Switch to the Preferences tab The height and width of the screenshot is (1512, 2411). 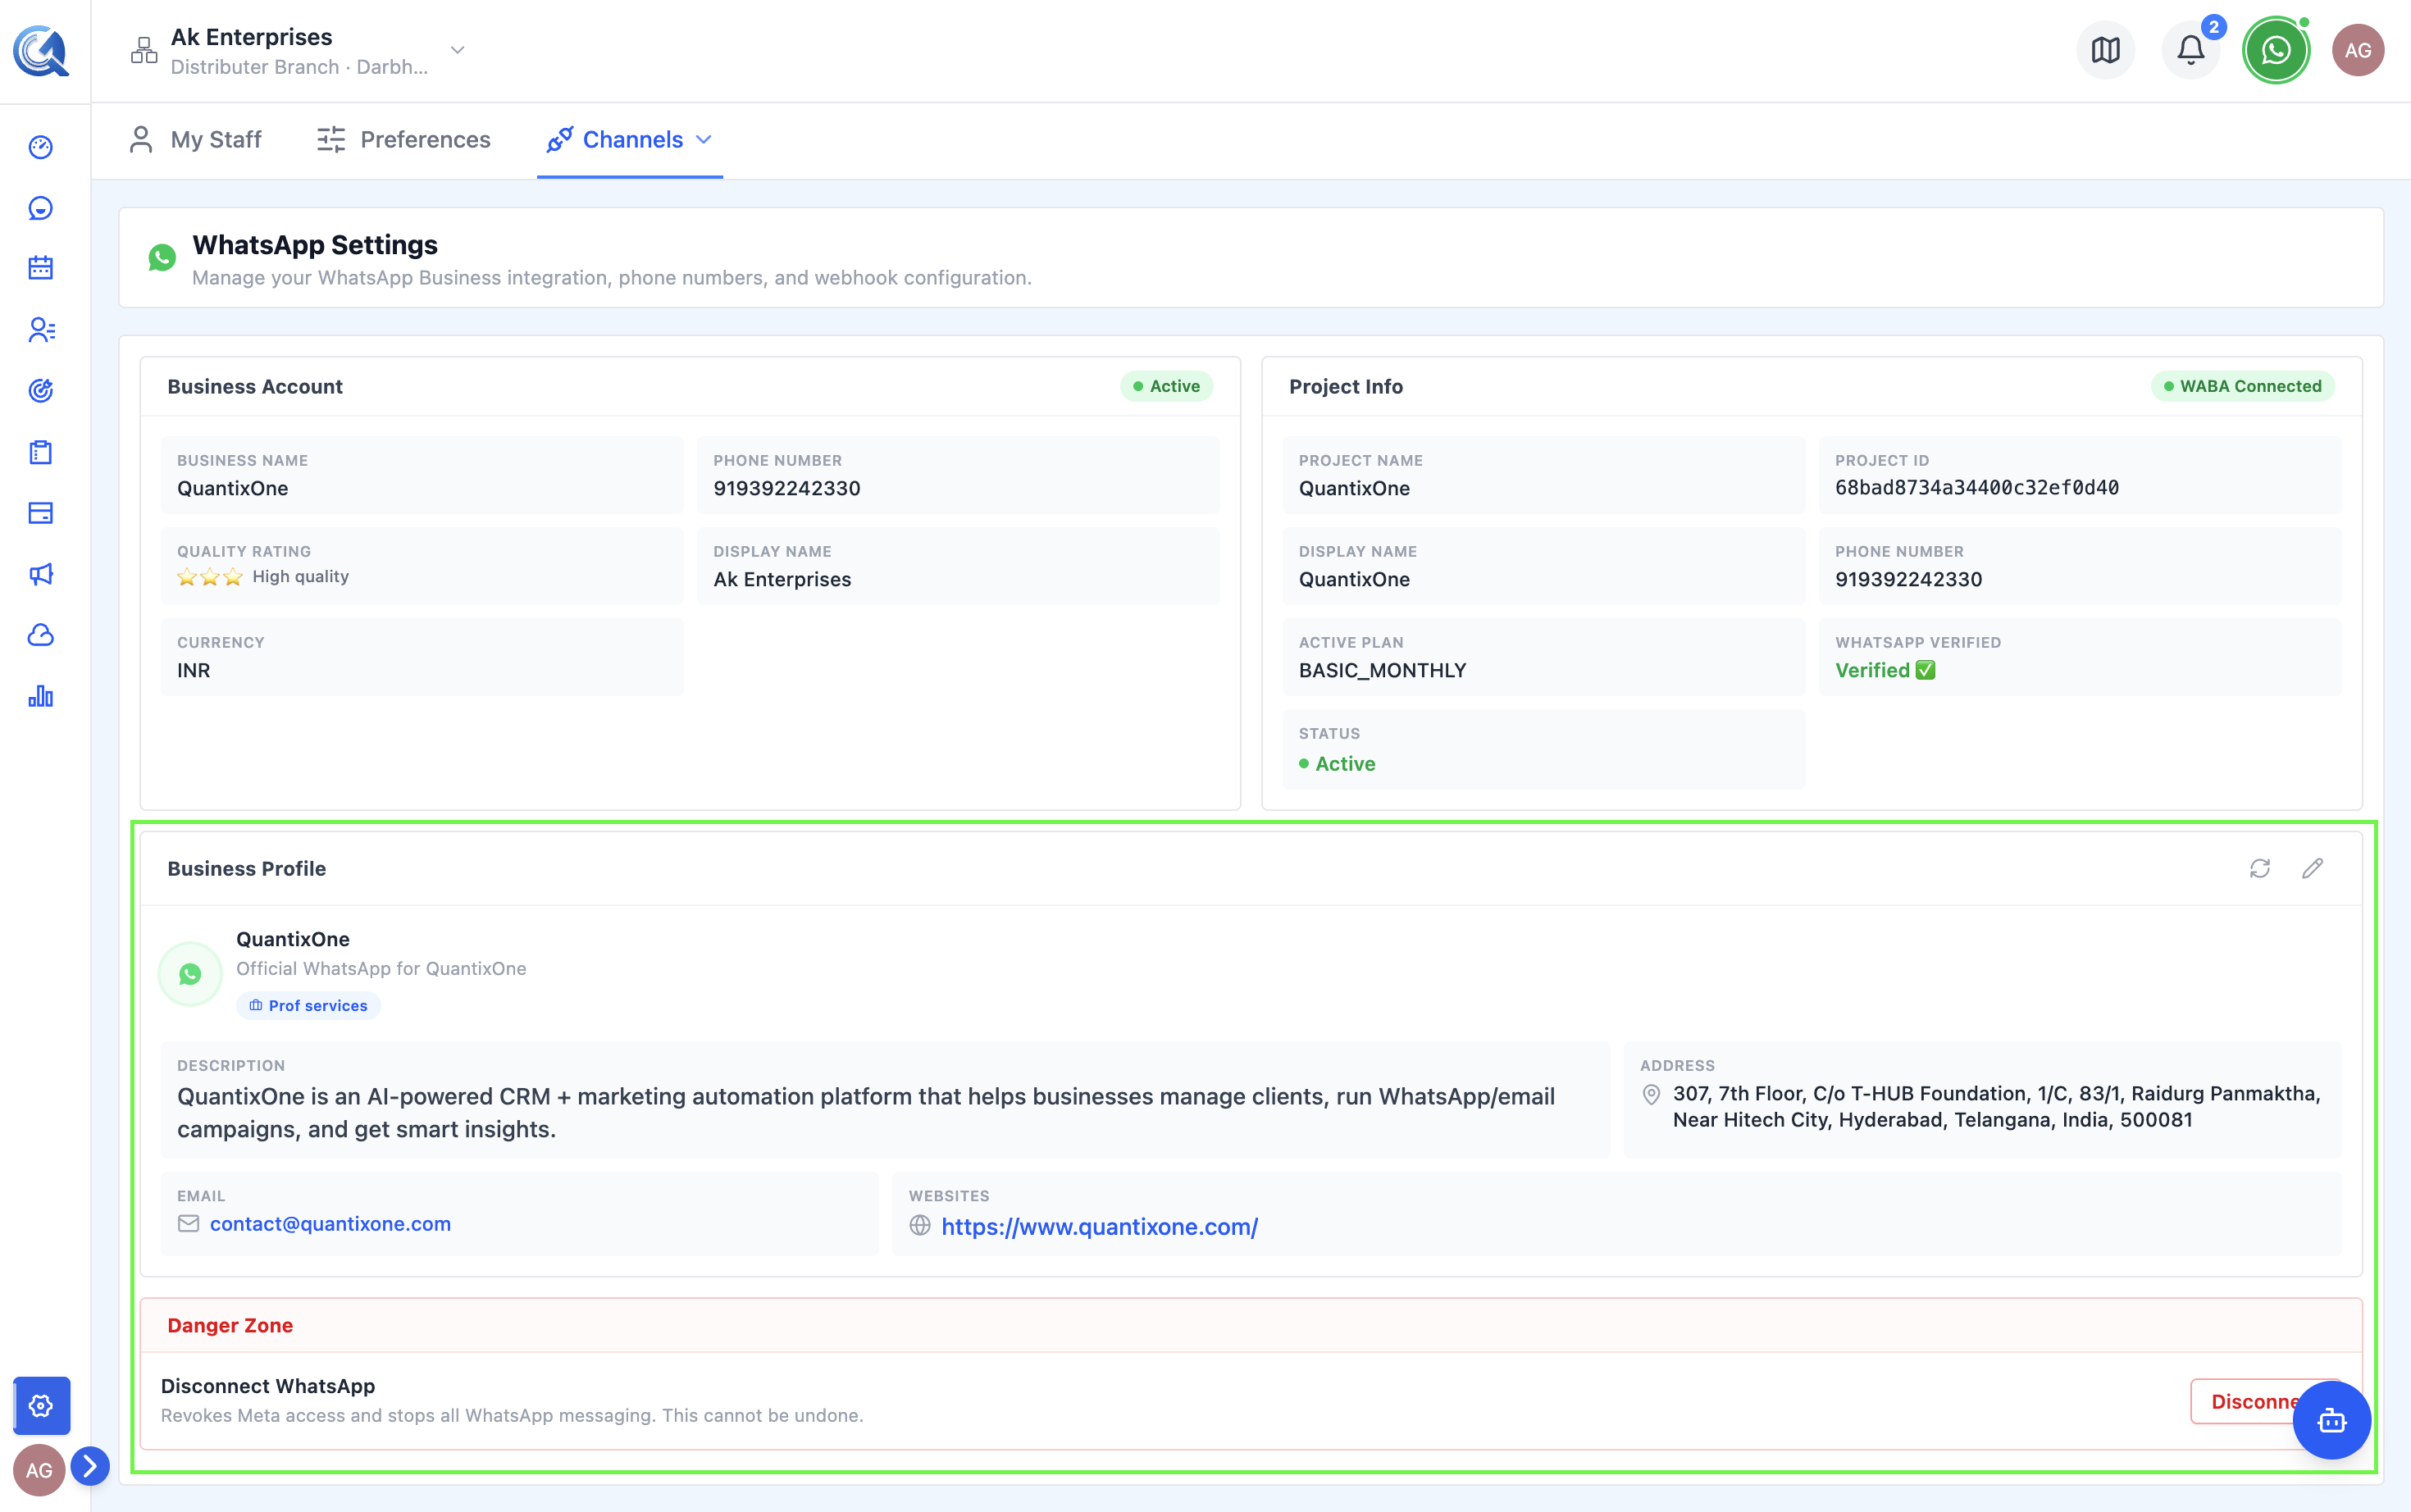(404, 139)
